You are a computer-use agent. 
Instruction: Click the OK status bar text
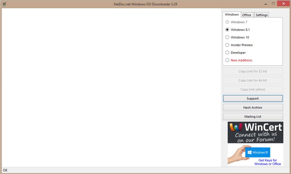(x=5, y=170)
